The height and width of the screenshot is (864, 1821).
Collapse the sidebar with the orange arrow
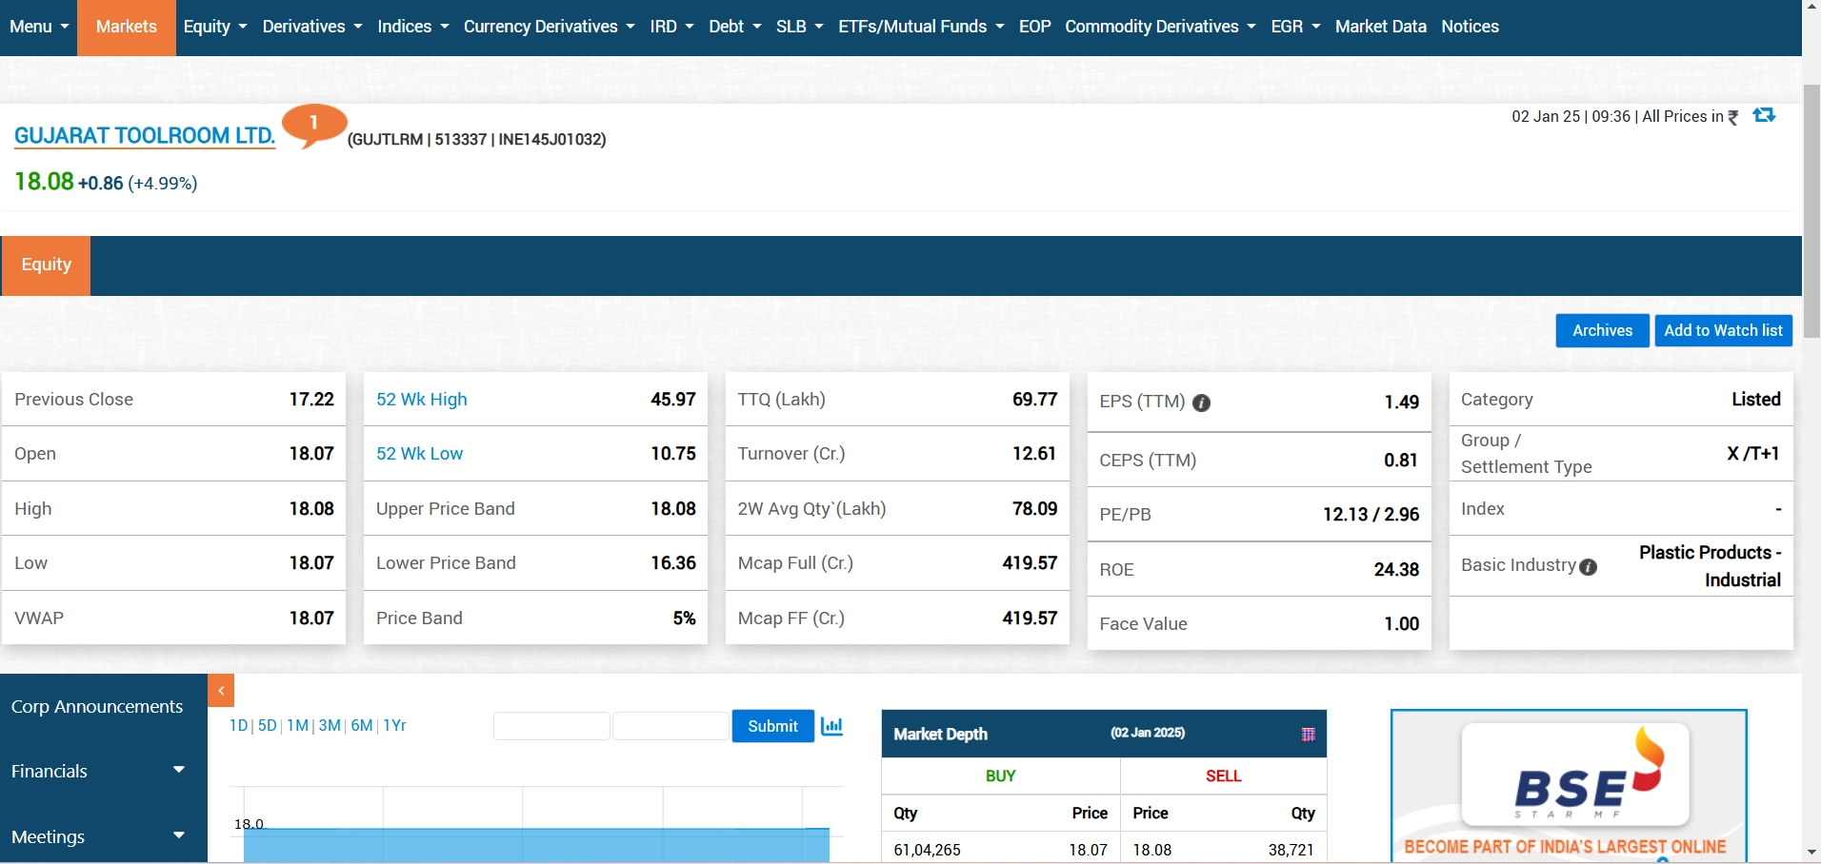(221, 691)
